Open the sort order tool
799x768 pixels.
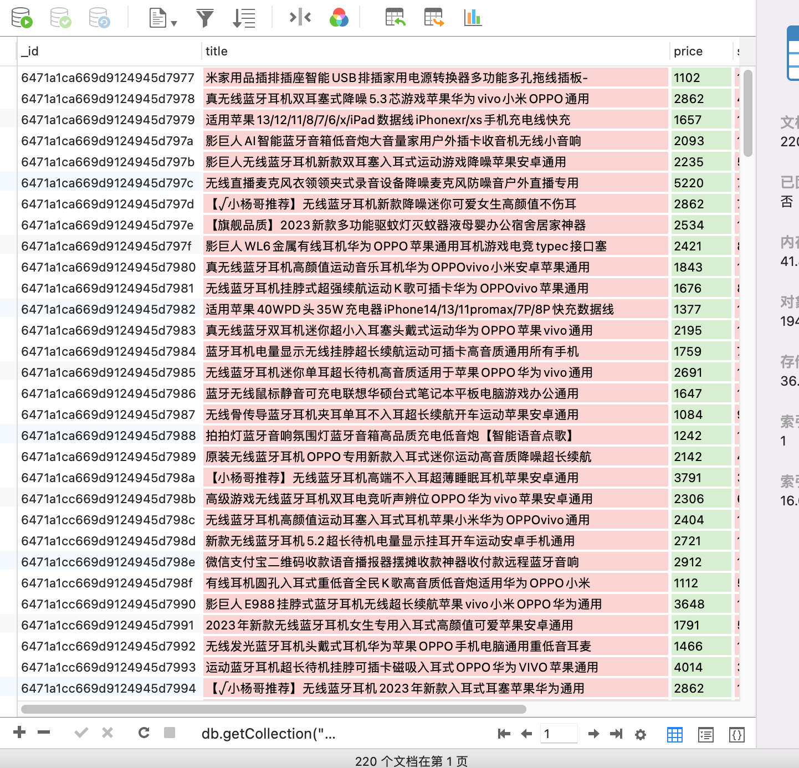pos(244,18)
